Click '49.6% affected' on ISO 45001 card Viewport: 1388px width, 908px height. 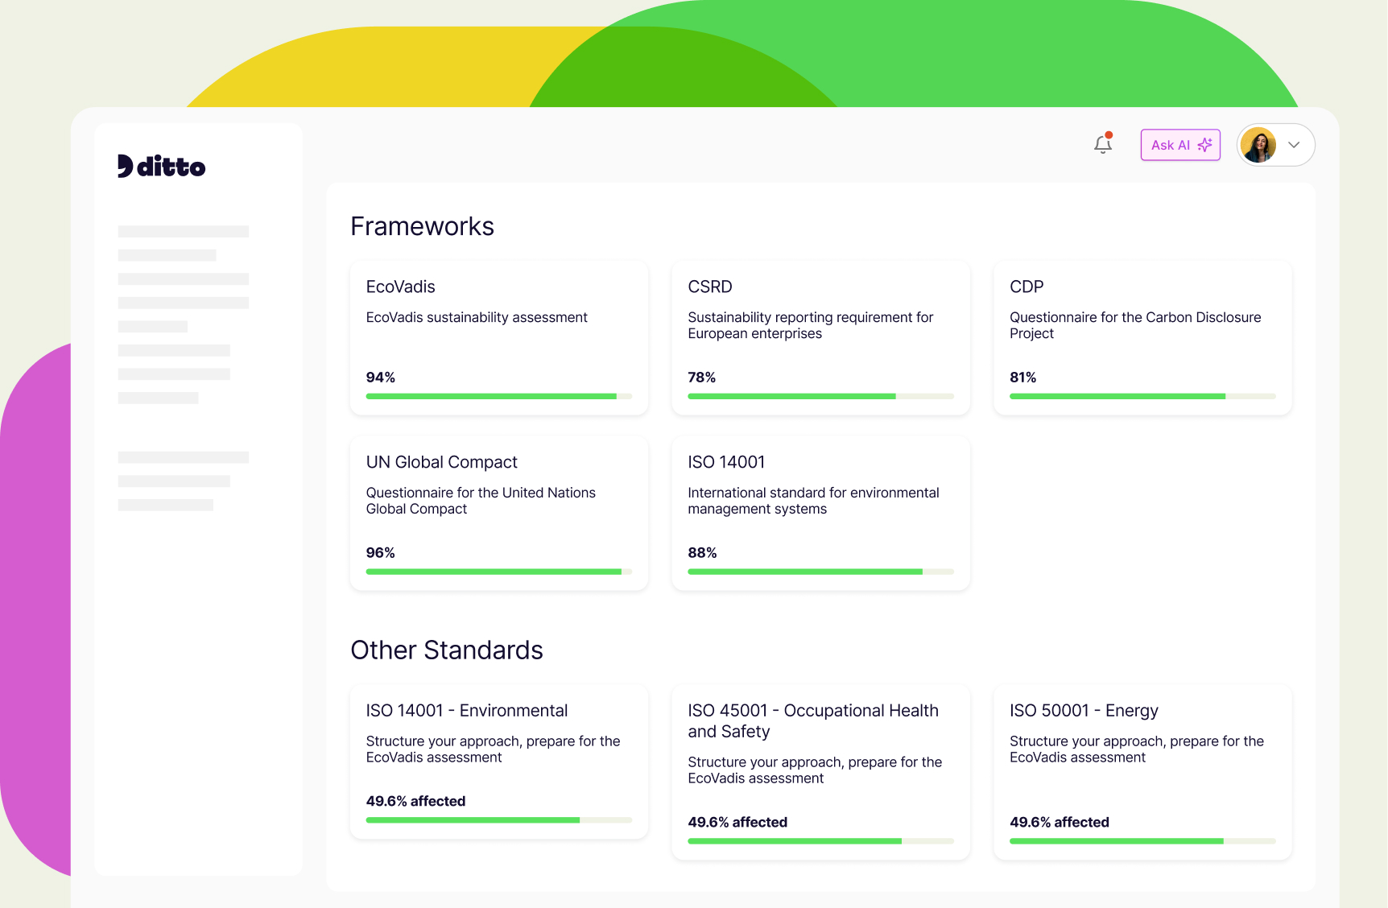pos(737,823)
